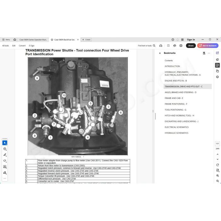This screenshot has height=221, width=221.
Task: Click the Read Aloud headphones icon
Action: coord(161,46)
